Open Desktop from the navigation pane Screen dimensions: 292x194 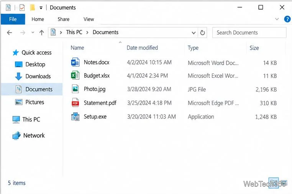[35, 64]
